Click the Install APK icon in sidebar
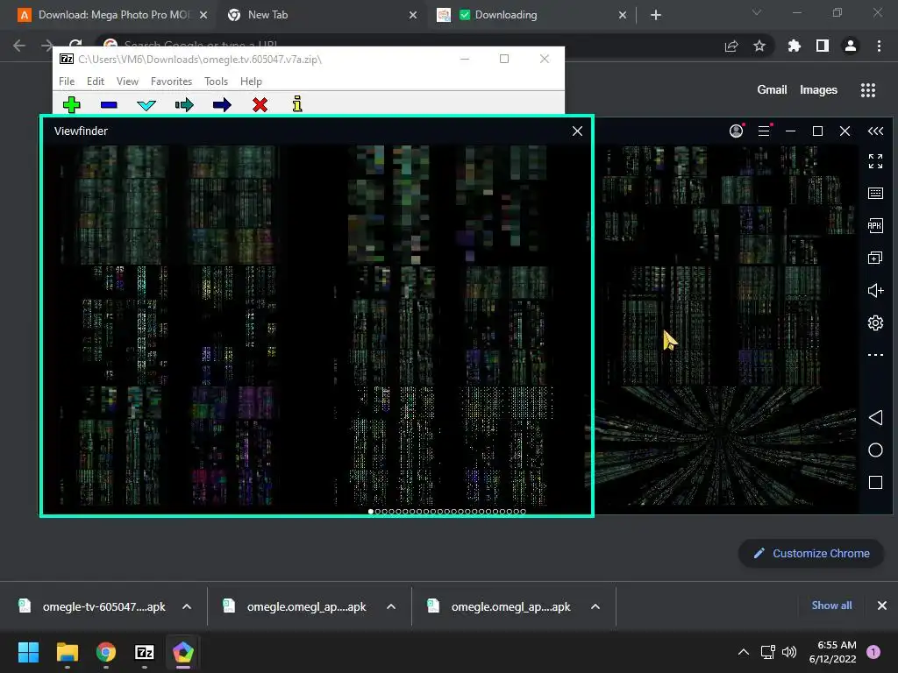This screenshot has height=673, width=898. click(x=875, y=225)
